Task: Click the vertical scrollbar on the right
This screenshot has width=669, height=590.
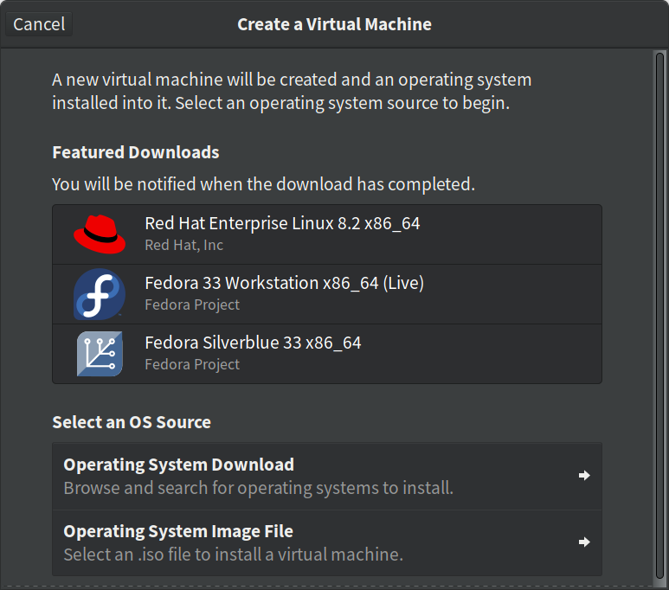Action: point(660,318)
